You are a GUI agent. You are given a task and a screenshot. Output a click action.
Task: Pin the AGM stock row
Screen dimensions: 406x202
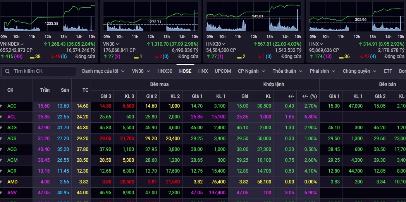tap(1, 160)
